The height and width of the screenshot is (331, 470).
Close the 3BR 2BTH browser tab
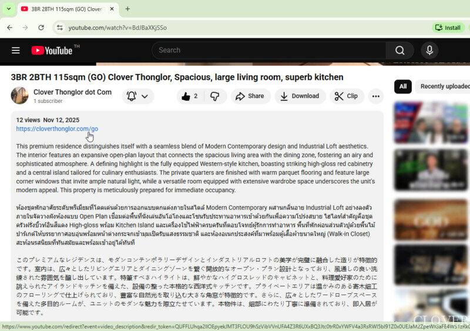pos(112,9)
